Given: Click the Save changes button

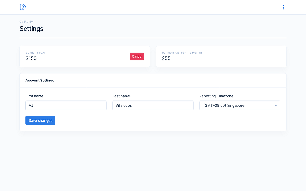Looking at the screenshot, I should (40, 120).
